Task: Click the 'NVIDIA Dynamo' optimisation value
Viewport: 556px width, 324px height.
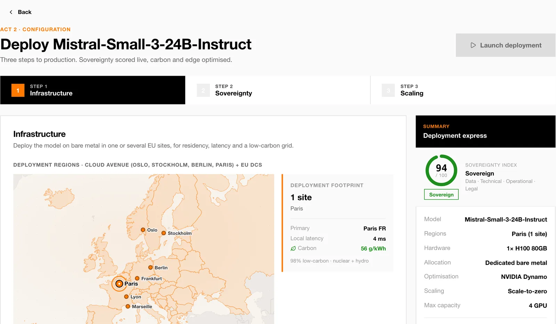Action: [x=524, y=277]
